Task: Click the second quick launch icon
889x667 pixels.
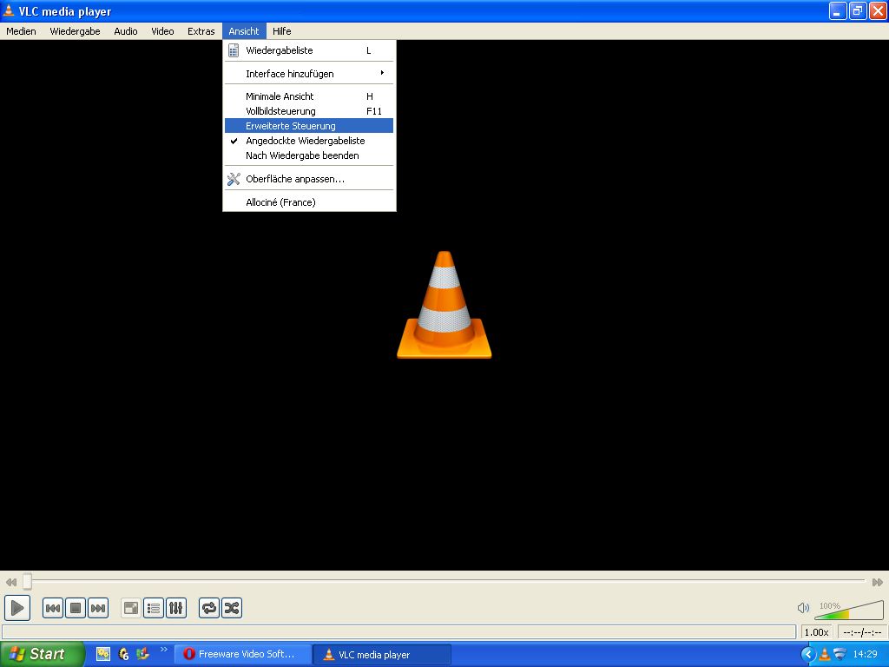Action: [x=123, y=654]
